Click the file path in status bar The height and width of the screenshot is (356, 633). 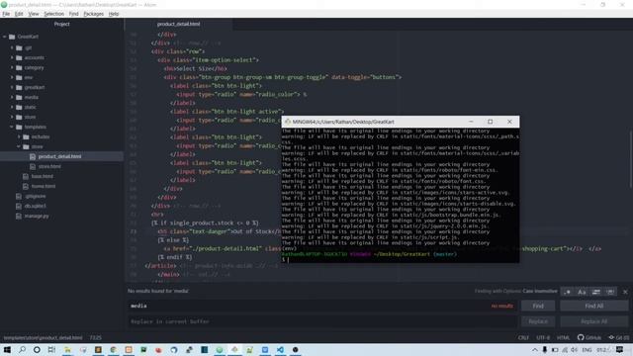(x=43, y=338)
